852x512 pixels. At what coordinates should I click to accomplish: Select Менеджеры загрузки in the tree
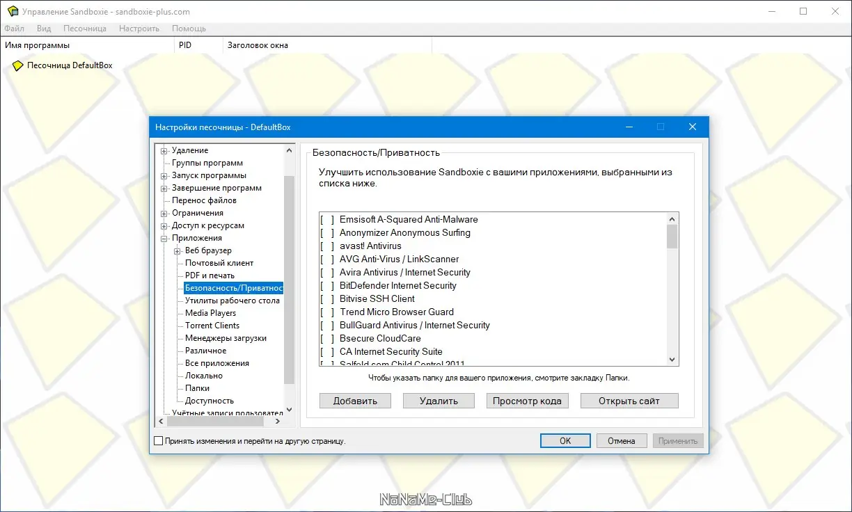tap(226, 338)
